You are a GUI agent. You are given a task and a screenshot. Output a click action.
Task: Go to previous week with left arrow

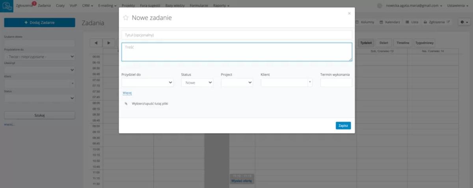96,43
